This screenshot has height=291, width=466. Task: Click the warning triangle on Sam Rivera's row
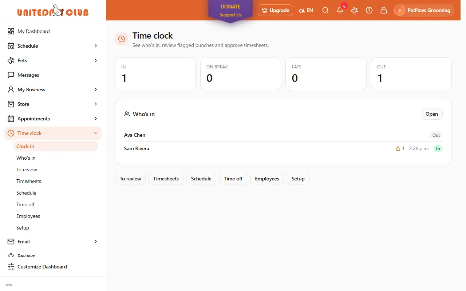click(398, 148)
